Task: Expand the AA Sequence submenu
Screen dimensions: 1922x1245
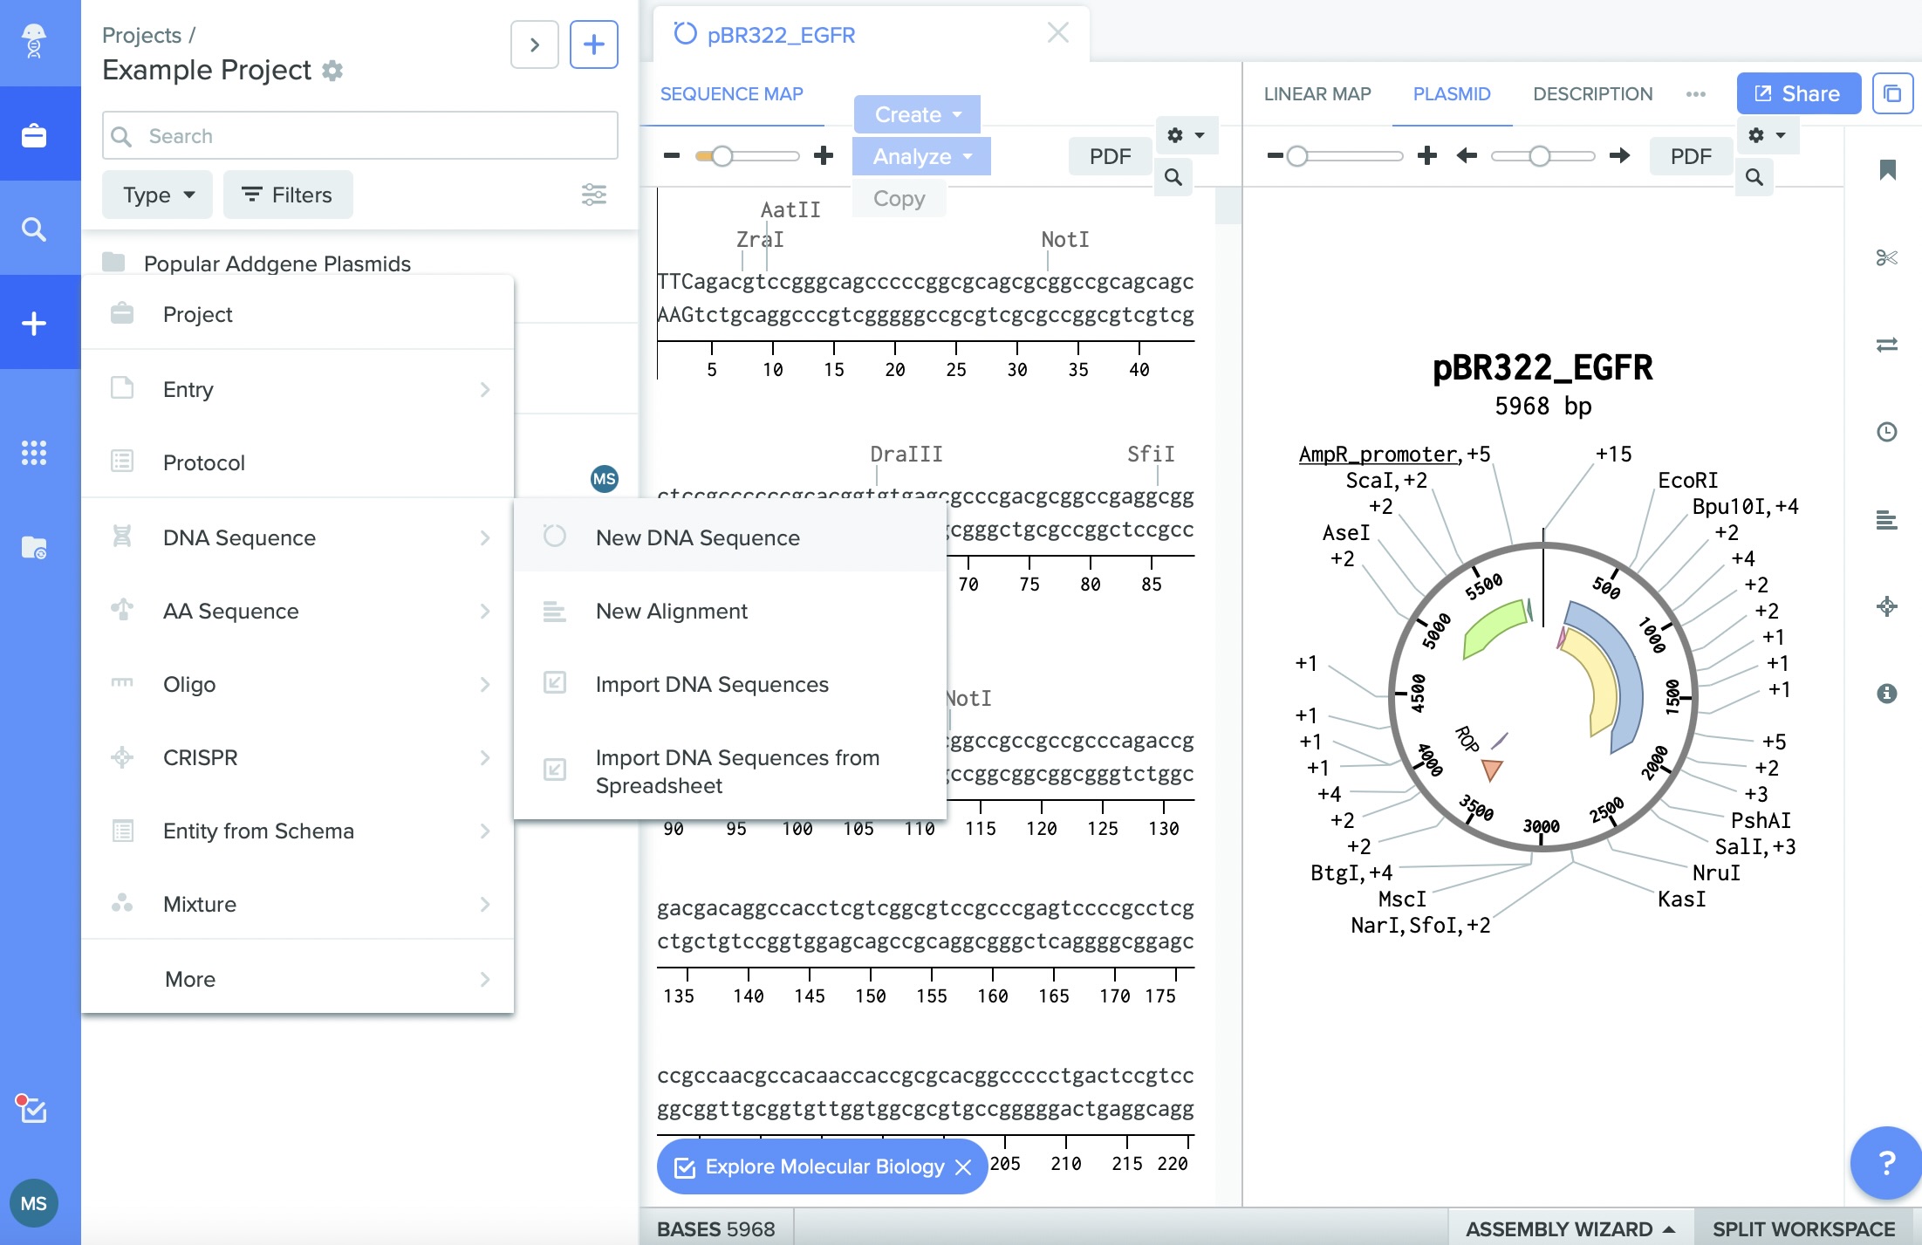Action: pyautogui.click(x=298, y=611)
